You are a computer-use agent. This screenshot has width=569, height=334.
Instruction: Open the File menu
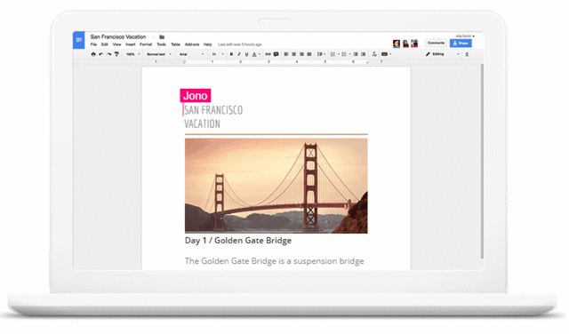pos(93,44)
